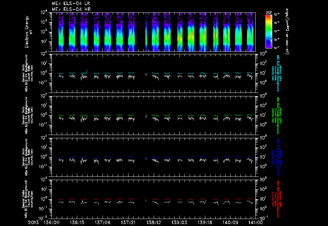
Task: Click the electron energy spectrogram panel
Action: coord(153,32)
